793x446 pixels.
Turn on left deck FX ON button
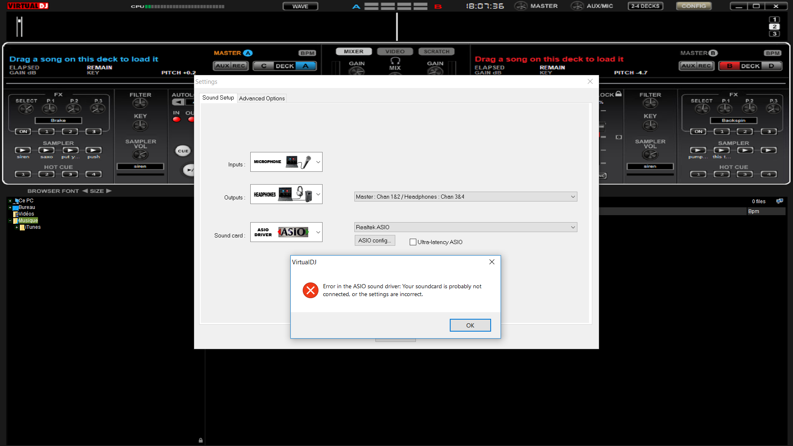[23, 132]
